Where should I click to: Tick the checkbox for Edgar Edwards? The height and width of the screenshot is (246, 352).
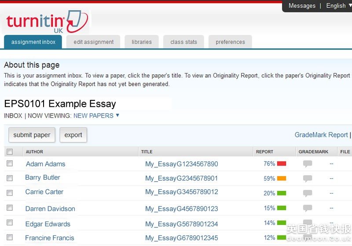point(10,223)
